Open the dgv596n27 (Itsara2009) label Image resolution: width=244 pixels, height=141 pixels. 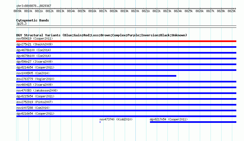[x=35, y=62]
